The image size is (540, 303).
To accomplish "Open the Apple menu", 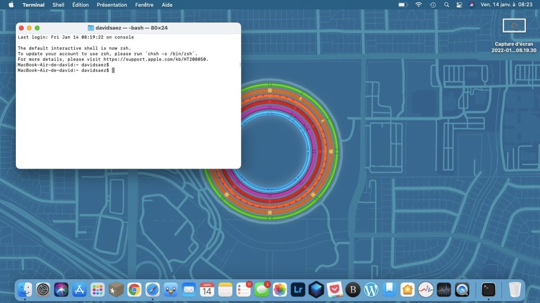I will (11, 5).
